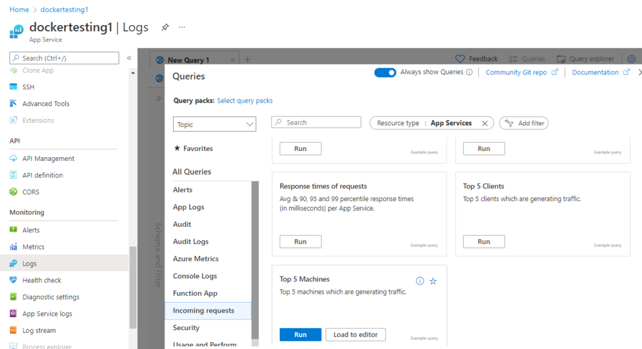
Task: Click the Metrics chart icon
Action: [14, 247]
